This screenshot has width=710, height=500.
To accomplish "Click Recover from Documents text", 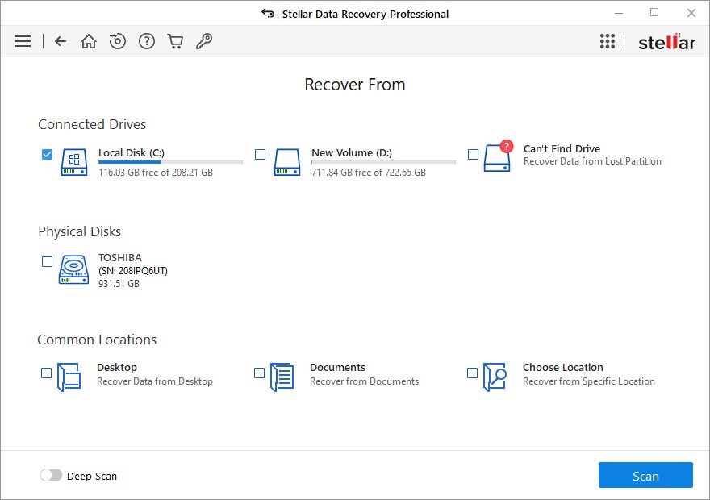I will (365, 381).
